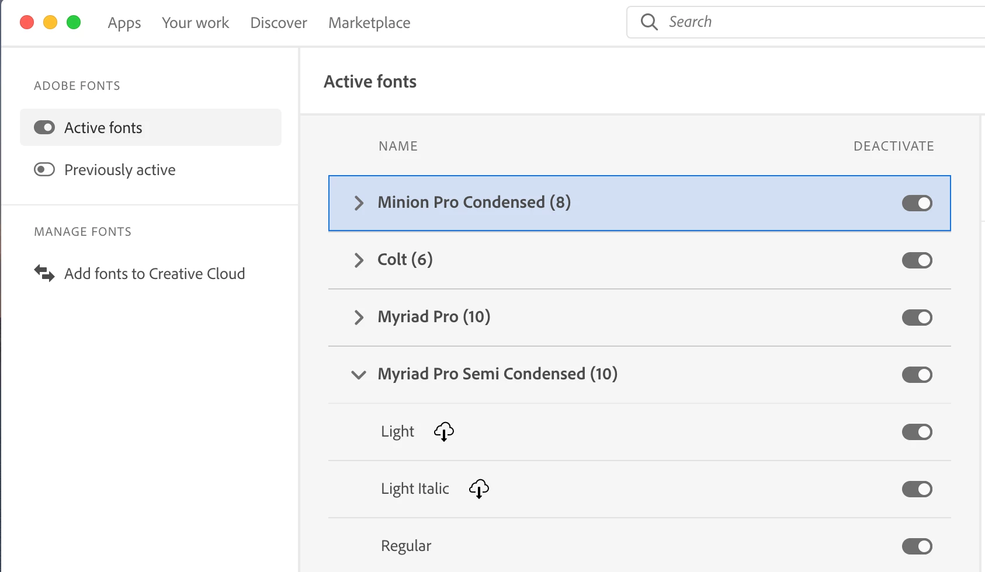Viewport: 985px width, 572px height.
Task: Click the magnifying glass search icon
Action: click(x=649, y=22)
